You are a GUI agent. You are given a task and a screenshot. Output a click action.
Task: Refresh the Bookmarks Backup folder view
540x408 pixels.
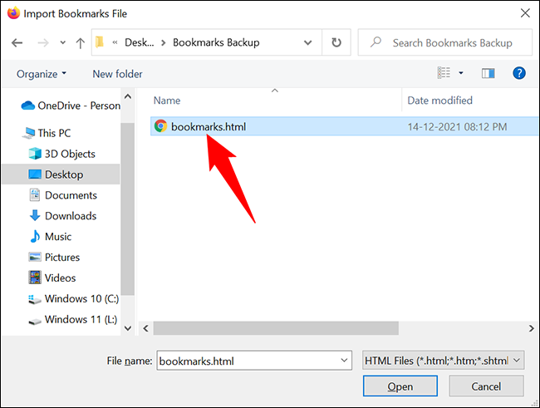click(x=336, y=42)
